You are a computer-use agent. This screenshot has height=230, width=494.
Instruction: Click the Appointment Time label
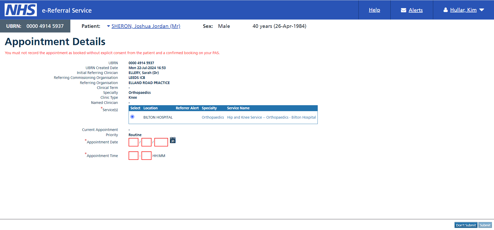coord(102,156)
